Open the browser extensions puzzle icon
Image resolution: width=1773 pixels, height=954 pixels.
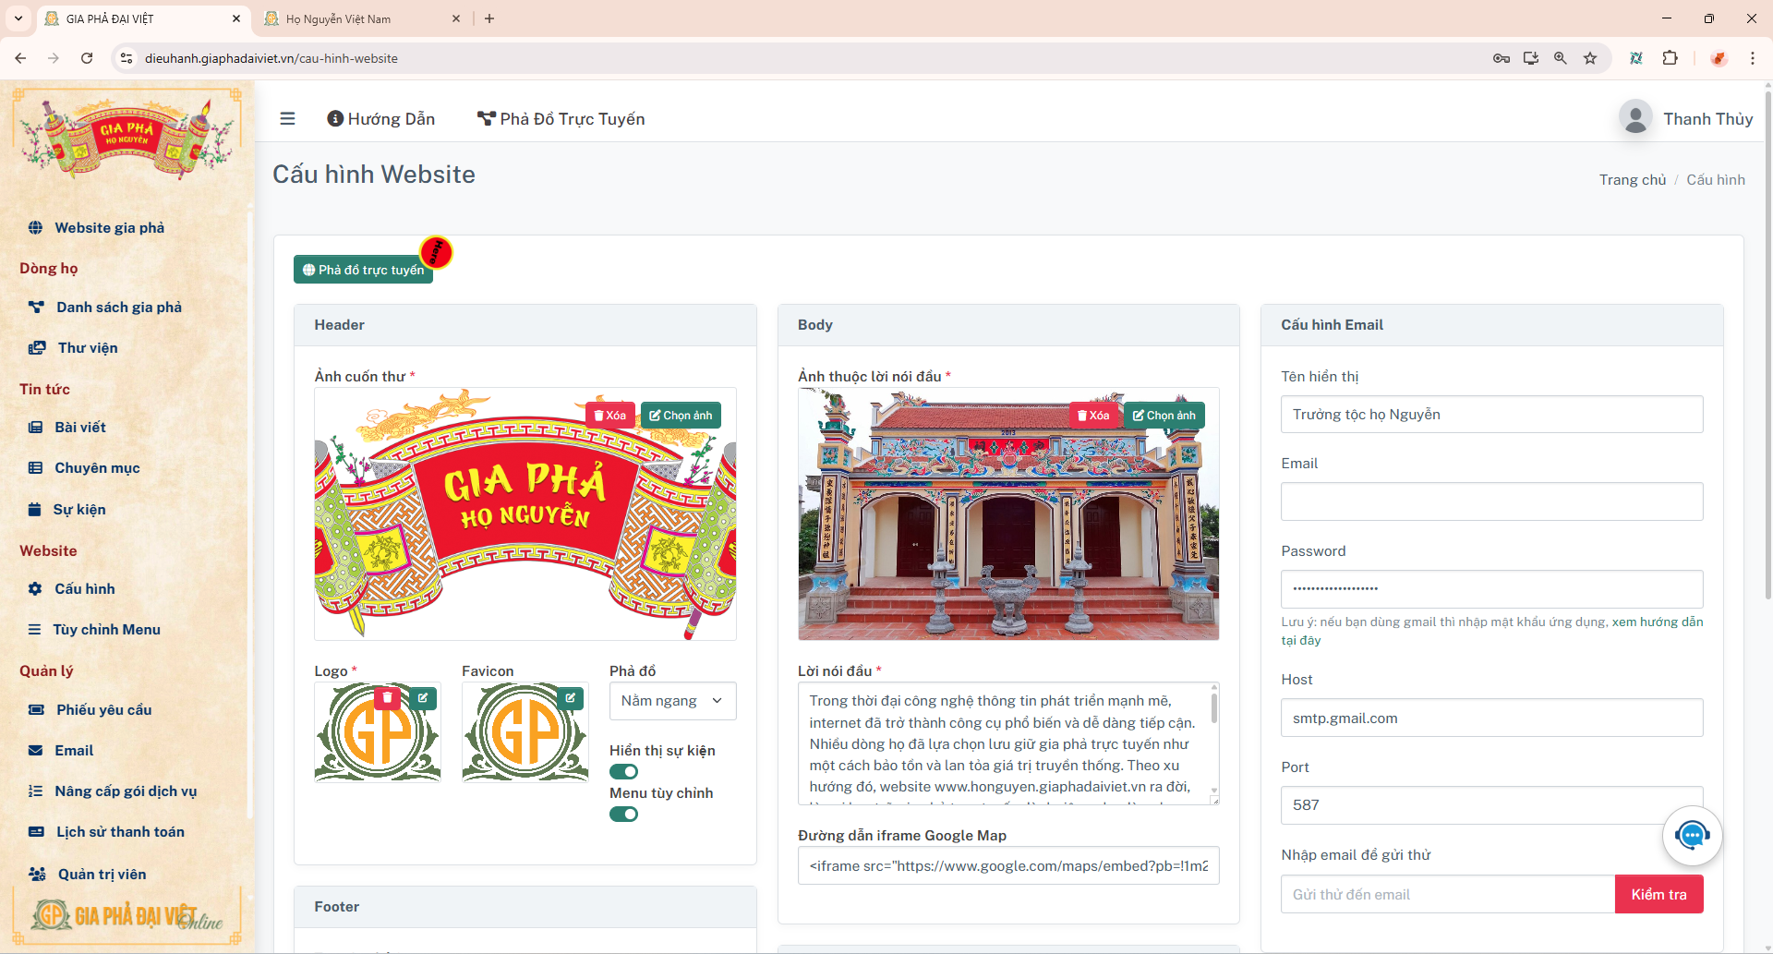click(1670, 58)
